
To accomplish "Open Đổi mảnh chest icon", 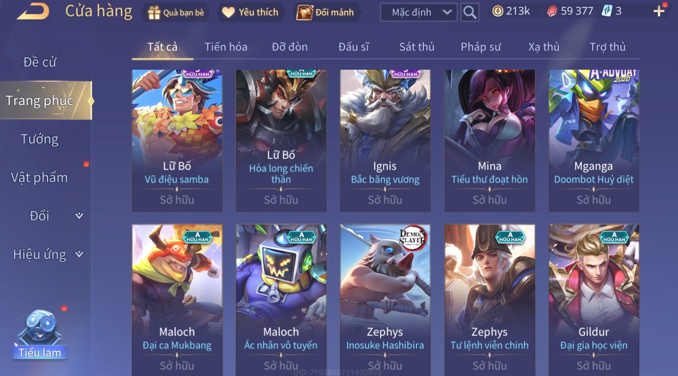I will (x=304, y=12).
